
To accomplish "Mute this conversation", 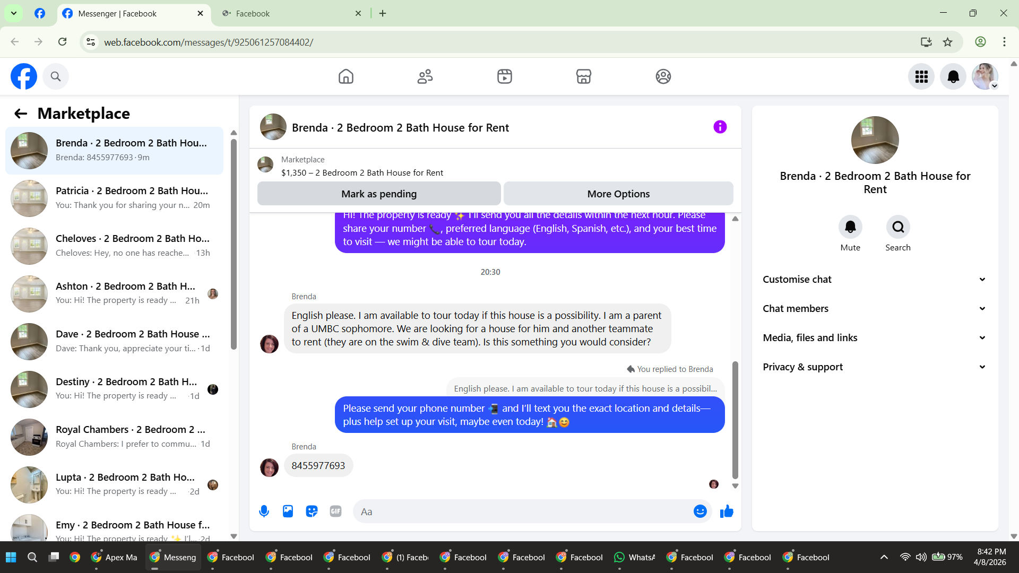I will [850, 228].
